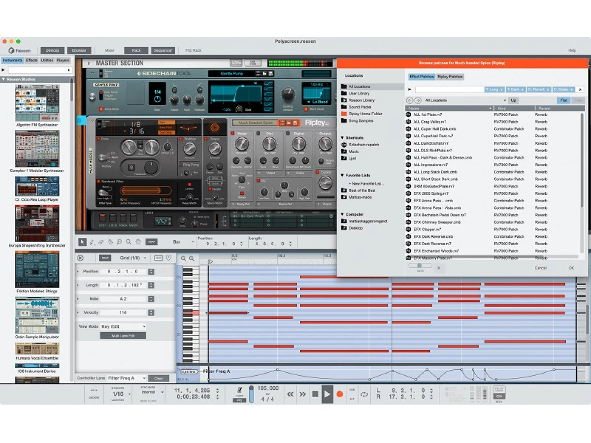Switch to the Ripley Patches tab
Viewport: 591px width, 443px height.
point(450,77)
